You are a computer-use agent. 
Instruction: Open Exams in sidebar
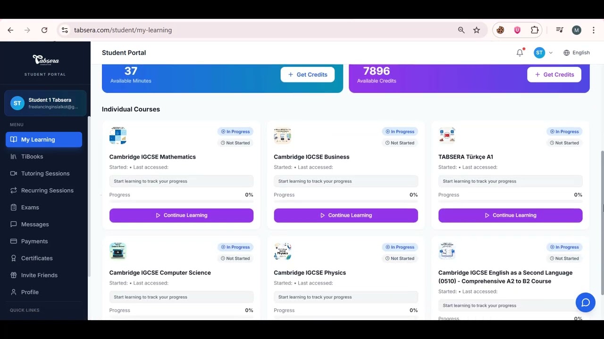(44, 207)
